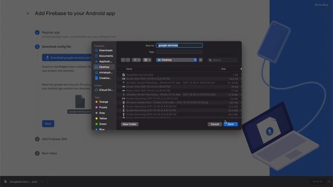Viewport: 333px width, 187px height.
Task: Click the Go to docs link
Action: click(322, 5)
